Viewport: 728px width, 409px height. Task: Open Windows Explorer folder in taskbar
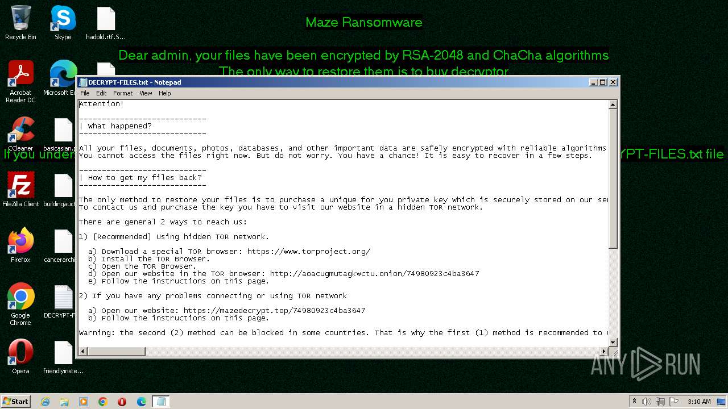[x=64, y=402]
